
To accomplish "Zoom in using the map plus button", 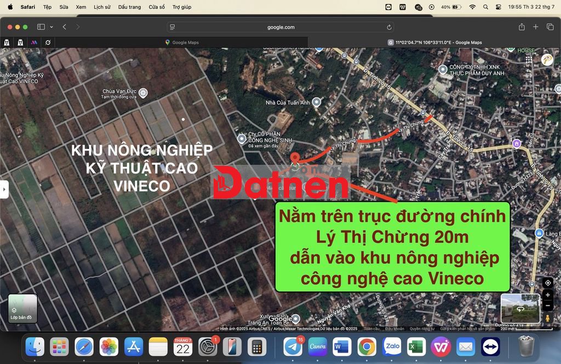I will click(x=547, y=295).
